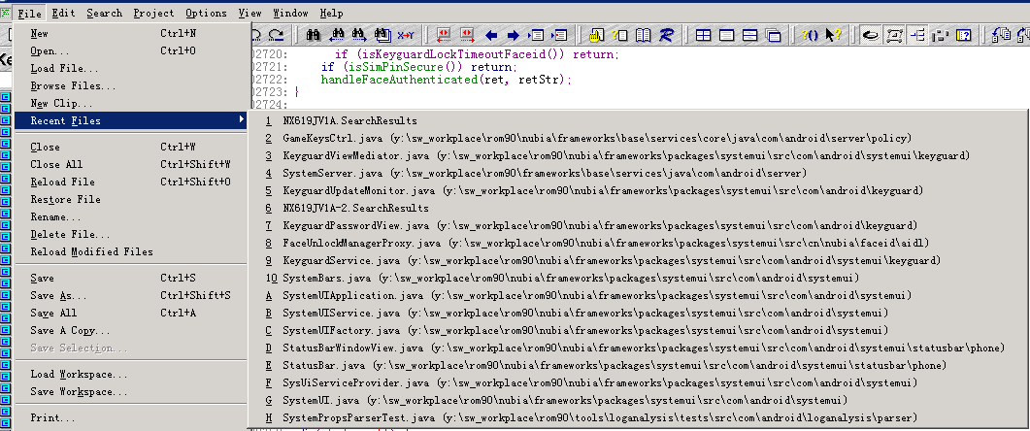Open recent file SystemServer.java
This screenshot has width=1030, height=431.
point(639,173)
